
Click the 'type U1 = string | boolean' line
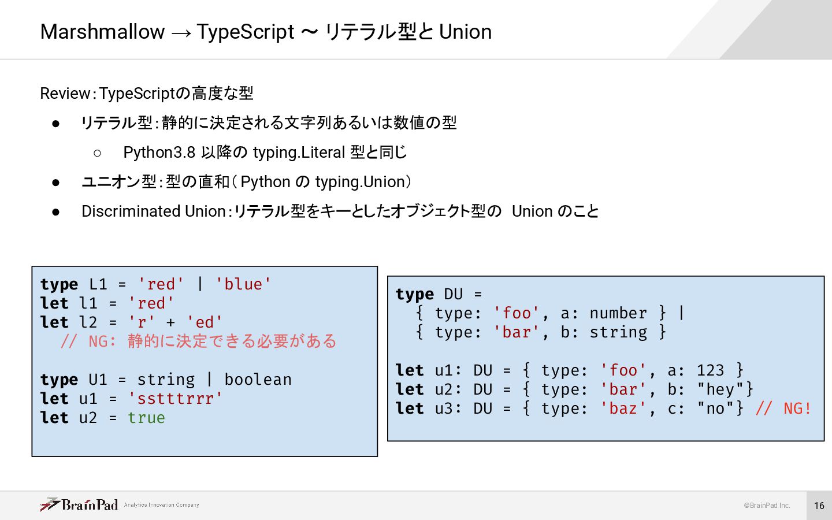[x=166, y=380]
